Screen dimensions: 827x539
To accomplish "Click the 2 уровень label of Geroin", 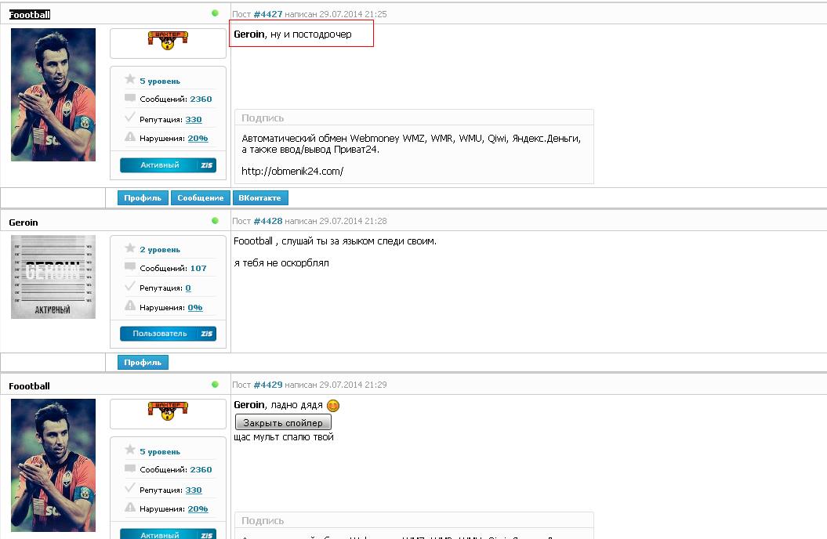I will click(160, 250).
